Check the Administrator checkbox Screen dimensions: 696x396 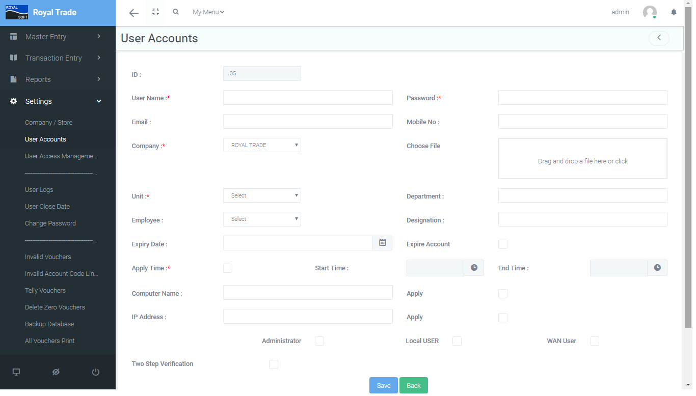point(319,341)
